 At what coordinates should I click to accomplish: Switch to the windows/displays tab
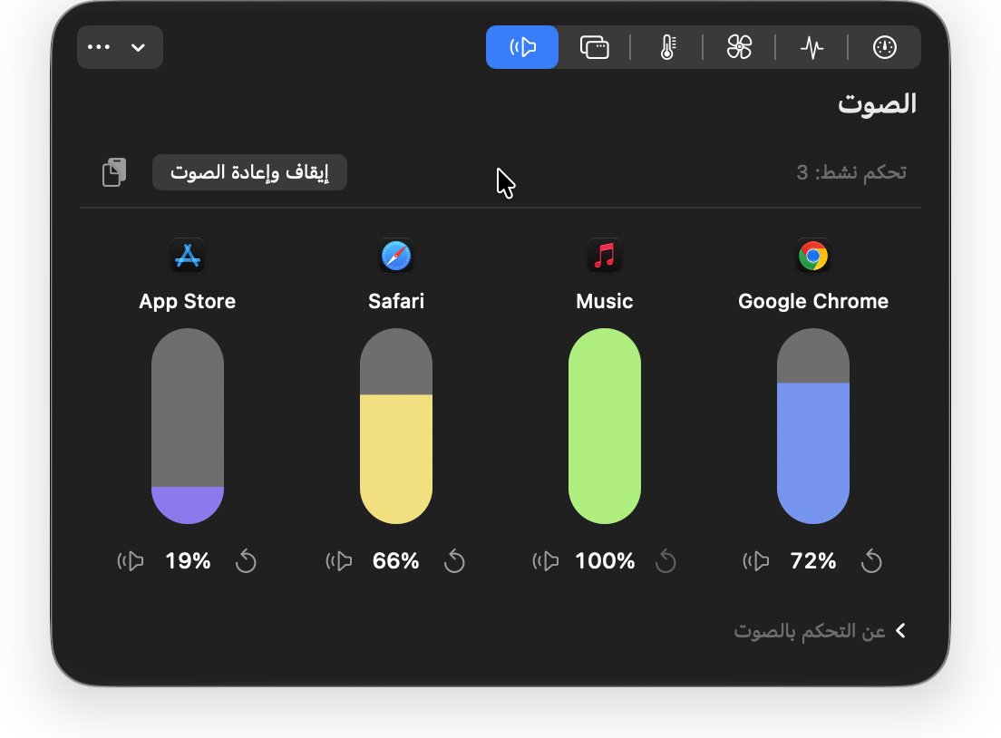pyautogui.click(x=595, y=47)
